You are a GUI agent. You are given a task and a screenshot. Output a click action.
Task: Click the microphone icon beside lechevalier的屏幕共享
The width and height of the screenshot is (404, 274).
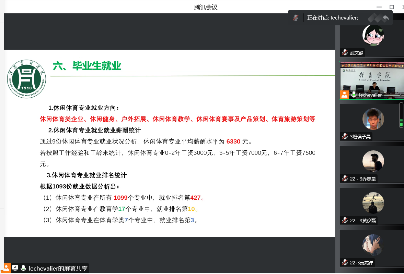[23, 268]
